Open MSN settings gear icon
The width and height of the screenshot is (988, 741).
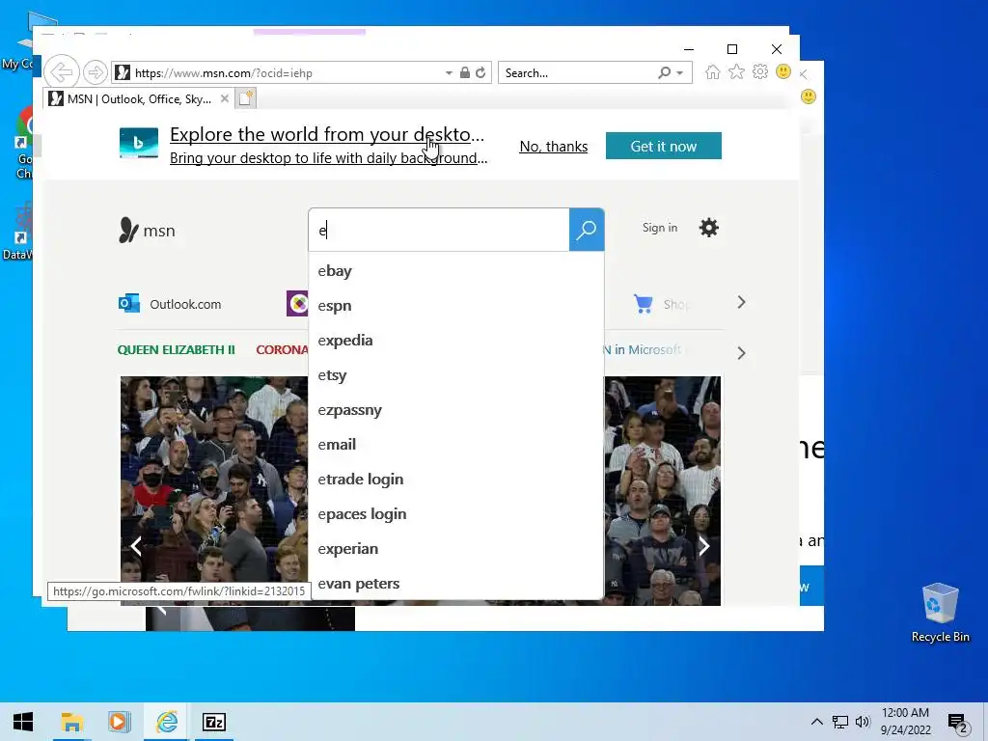(x=709, y=228)
